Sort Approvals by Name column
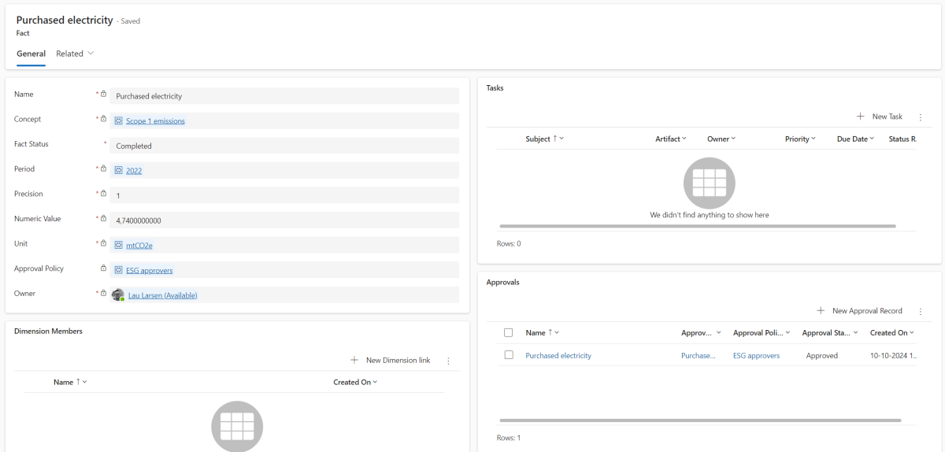 point(543,333)
